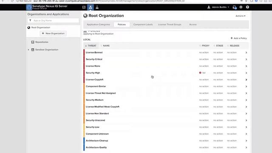Click the fail proxy action for Security-High
272x153 pixels.
(202, 73)
